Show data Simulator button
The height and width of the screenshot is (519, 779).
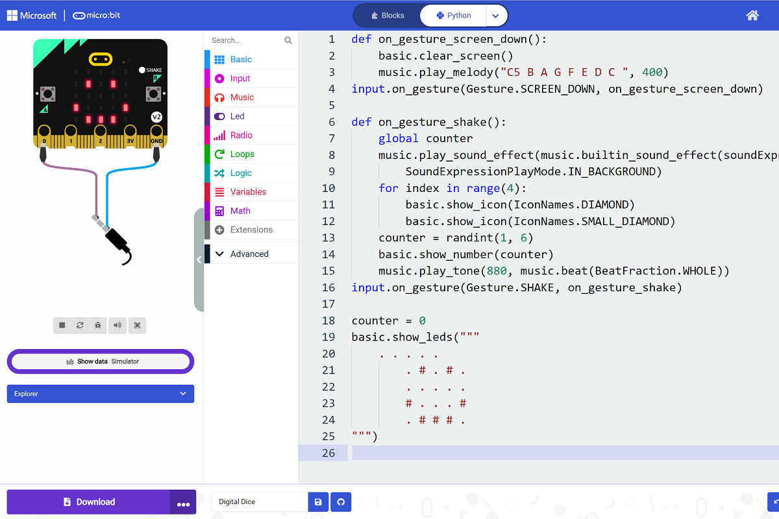(x=101, y=361)
